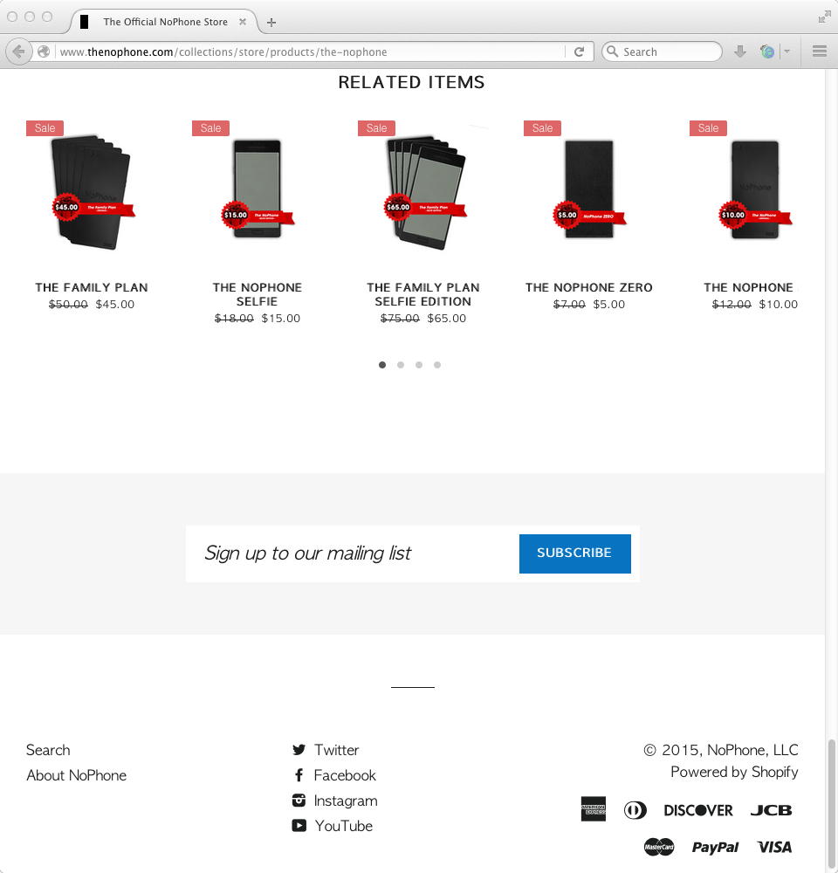Open the About NoPhone link
Viewport: 838px width, 873px height.
pos(76,775)
